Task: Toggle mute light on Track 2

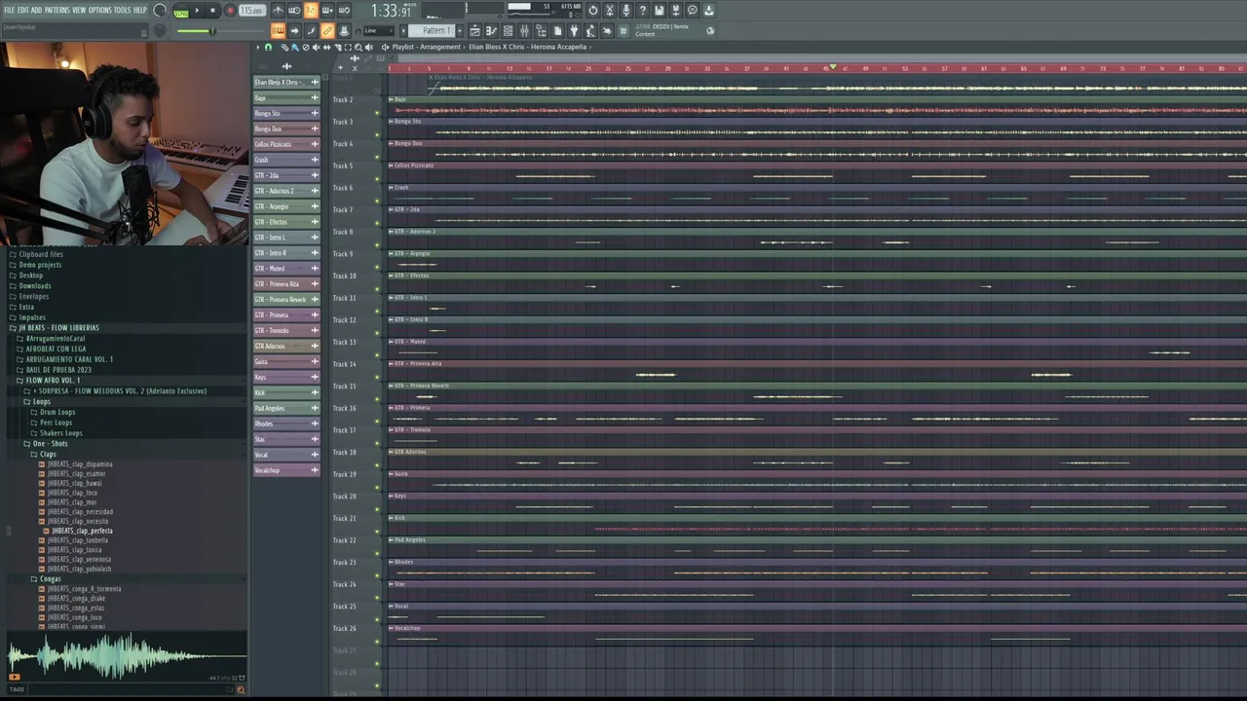Action: 377,113
